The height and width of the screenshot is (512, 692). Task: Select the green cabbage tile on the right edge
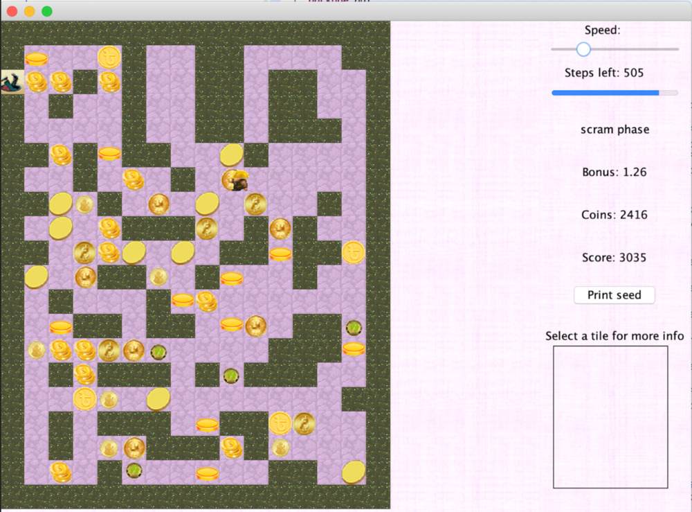(353, 328)
